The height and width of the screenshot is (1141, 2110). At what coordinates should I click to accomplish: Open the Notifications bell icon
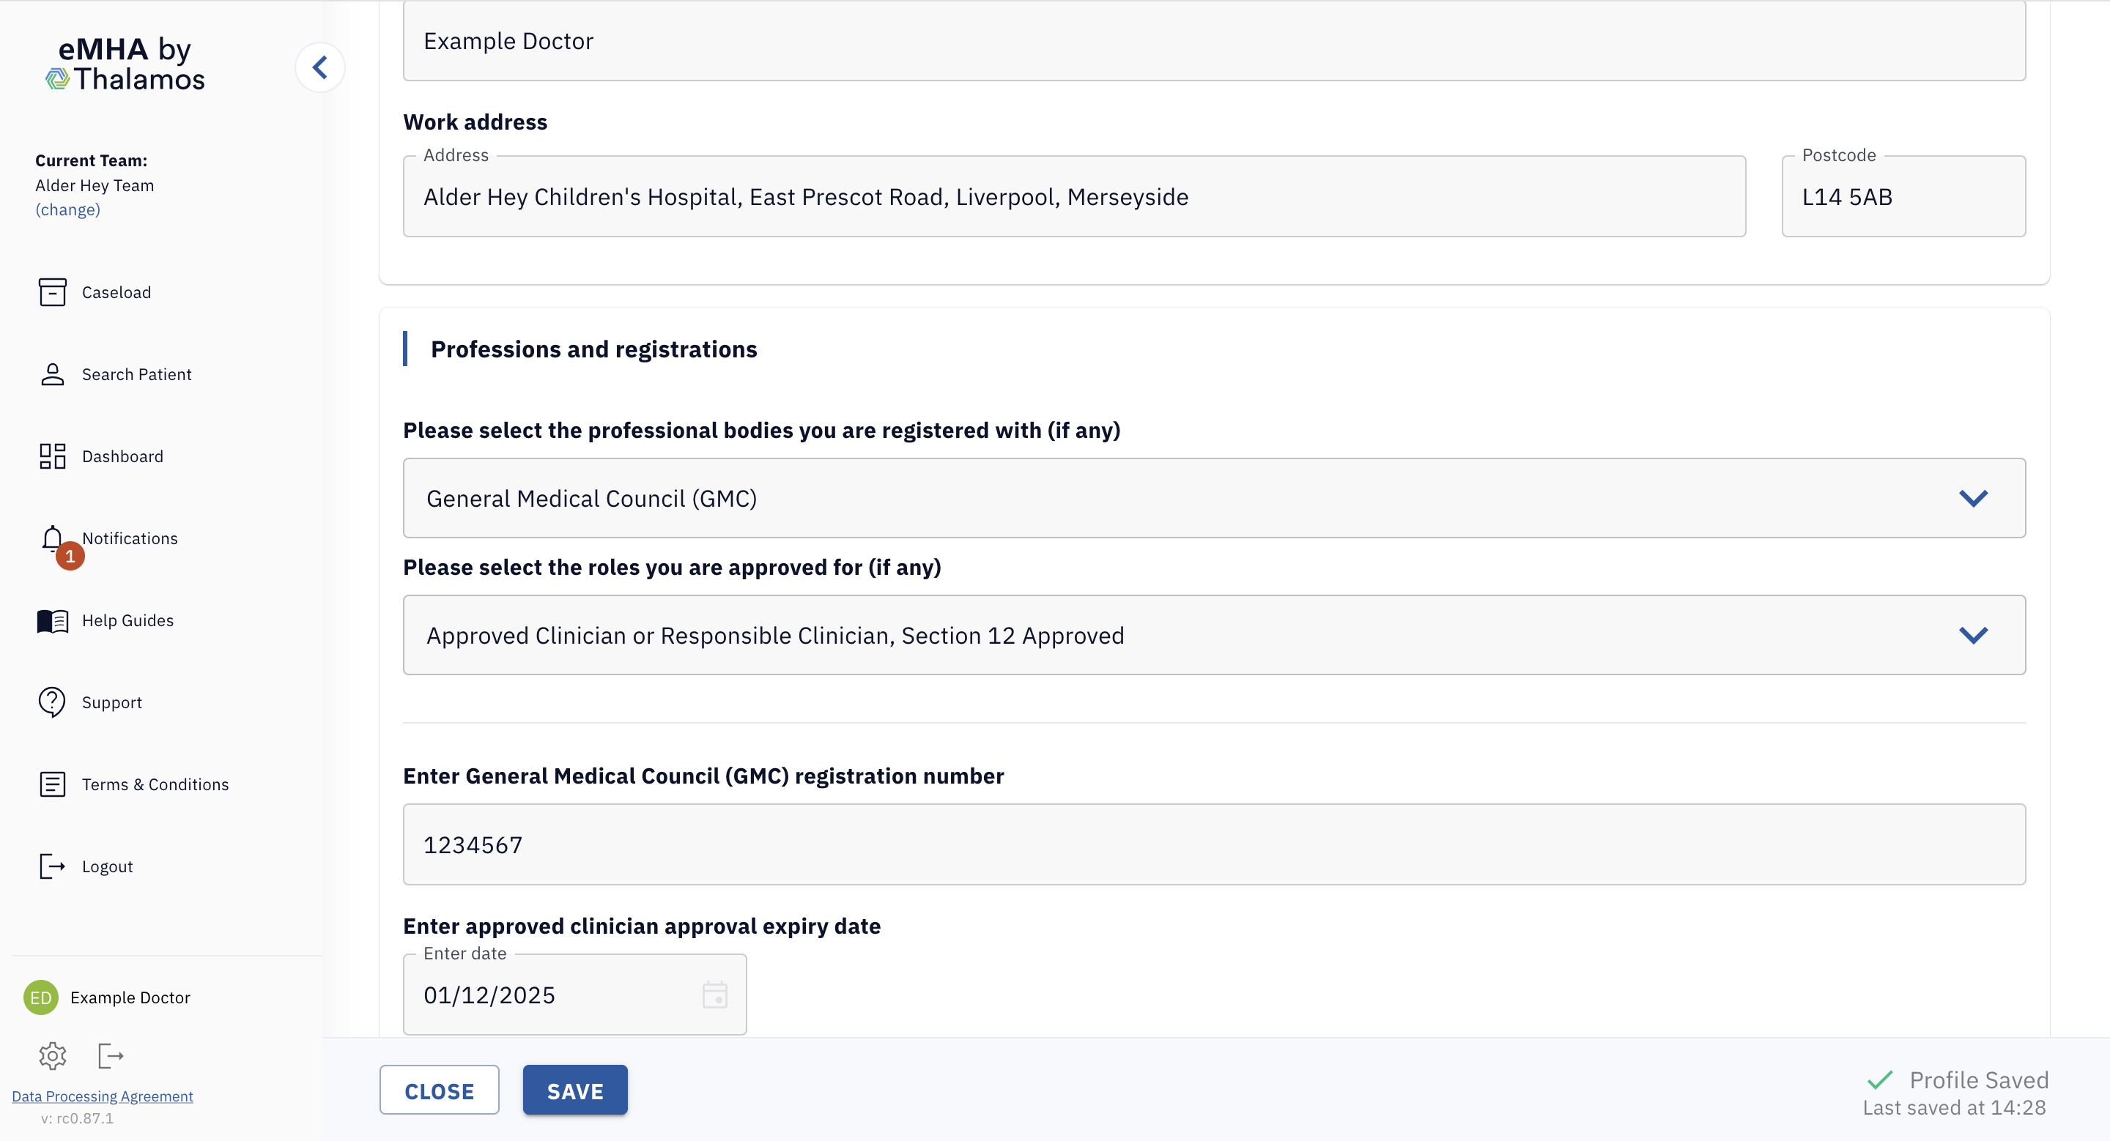coord(53,538)
